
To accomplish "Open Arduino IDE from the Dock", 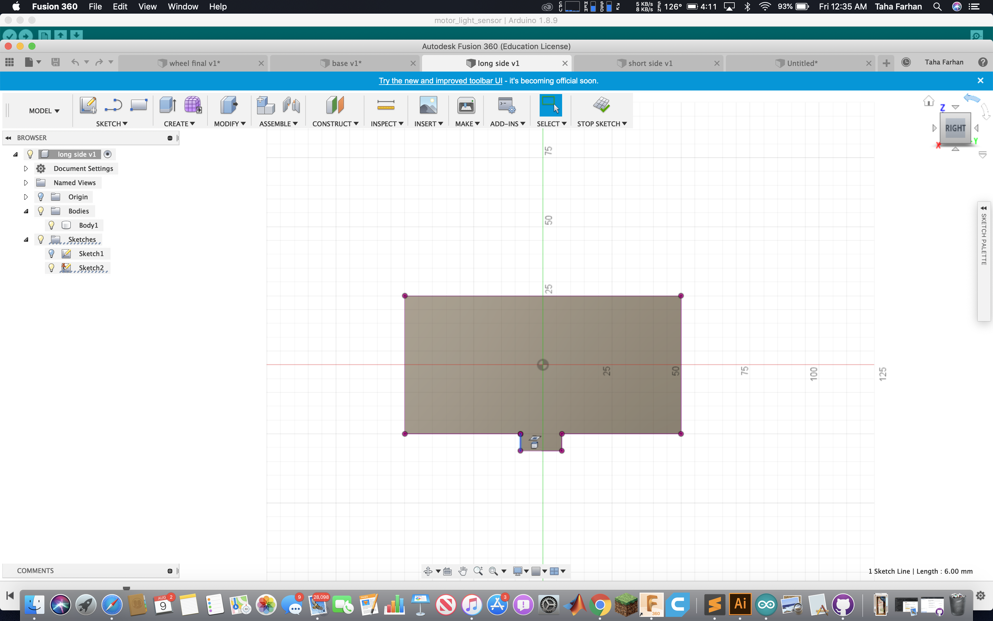I will 766,604.
